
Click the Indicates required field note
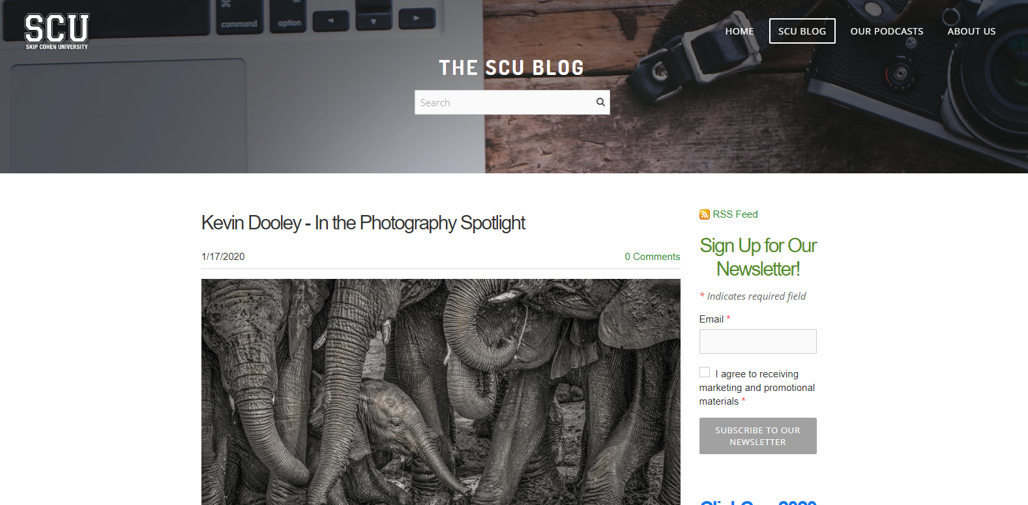[x=756, y=296]
